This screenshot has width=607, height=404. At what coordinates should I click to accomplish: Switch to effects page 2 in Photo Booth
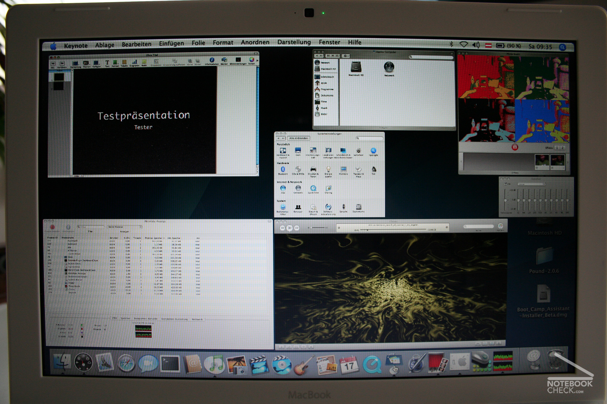coord(563,148)
